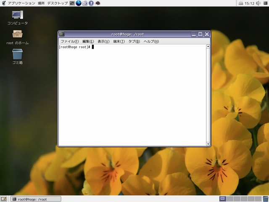
Task: Open the trash applet in bottom panel
Action: click(x=266, y=199)
